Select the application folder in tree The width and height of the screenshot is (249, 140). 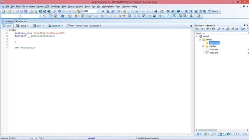point(214,43)
